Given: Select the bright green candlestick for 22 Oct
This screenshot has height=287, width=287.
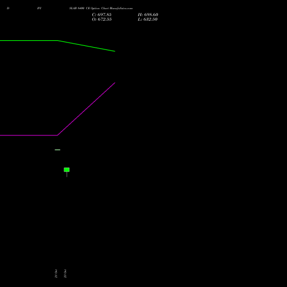Looking at the screenshot, I should (67, 170).
